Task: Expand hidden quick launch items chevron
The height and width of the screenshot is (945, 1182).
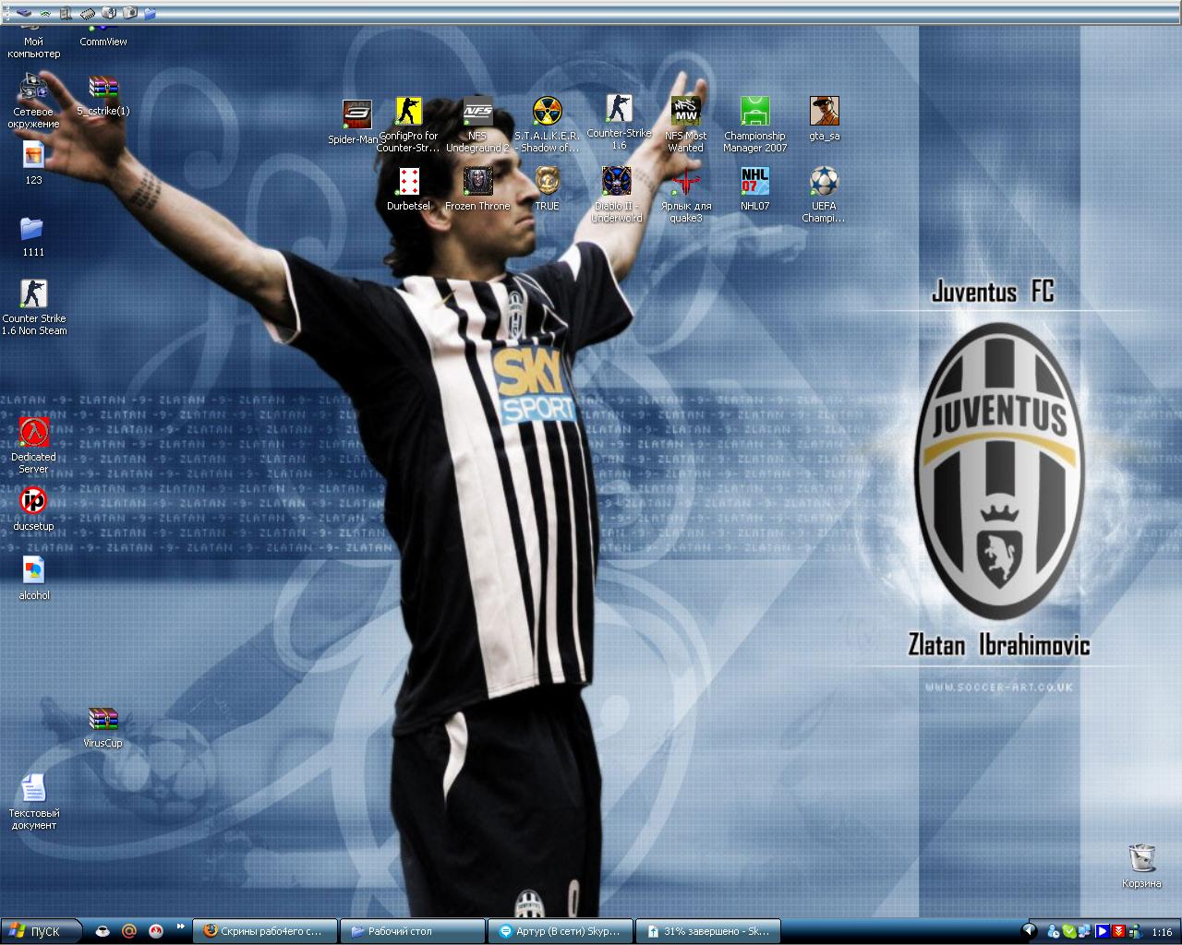Action: coord(181,926)
